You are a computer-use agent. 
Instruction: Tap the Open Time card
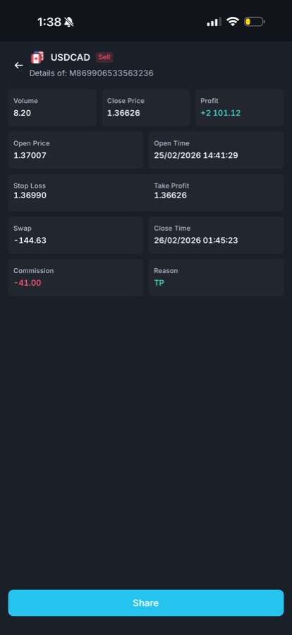click(217, 150)
